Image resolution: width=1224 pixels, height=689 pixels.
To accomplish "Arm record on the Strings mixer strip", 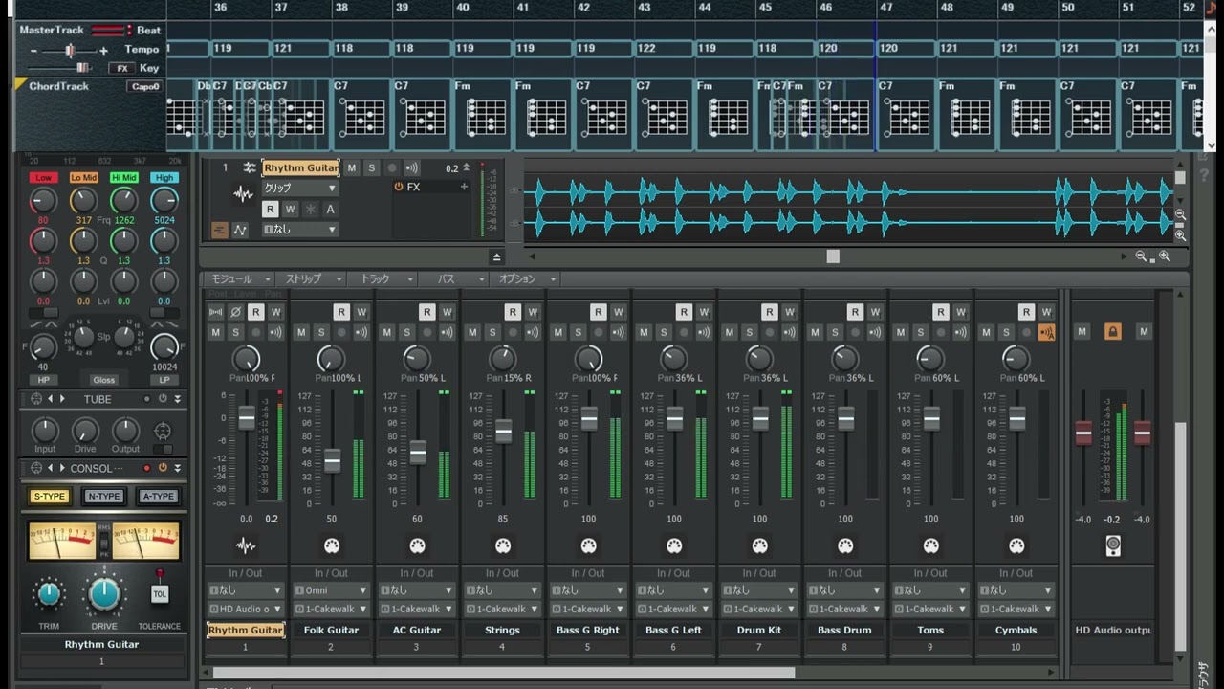I will [x=513, y=332].
